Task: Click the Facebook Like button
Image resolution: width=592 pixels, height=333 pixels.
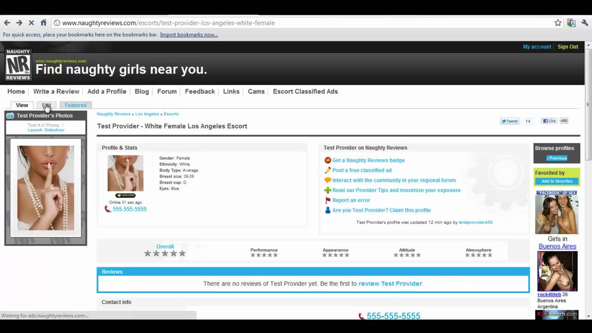Action: (x=549, y=121)
